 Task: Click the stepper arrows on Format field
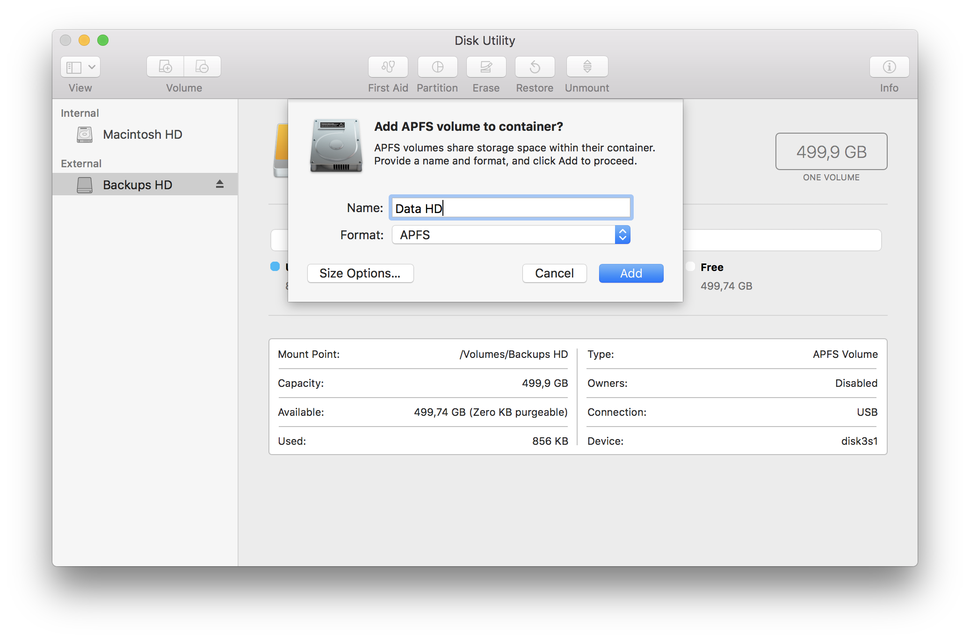click(x=622, y=234)
